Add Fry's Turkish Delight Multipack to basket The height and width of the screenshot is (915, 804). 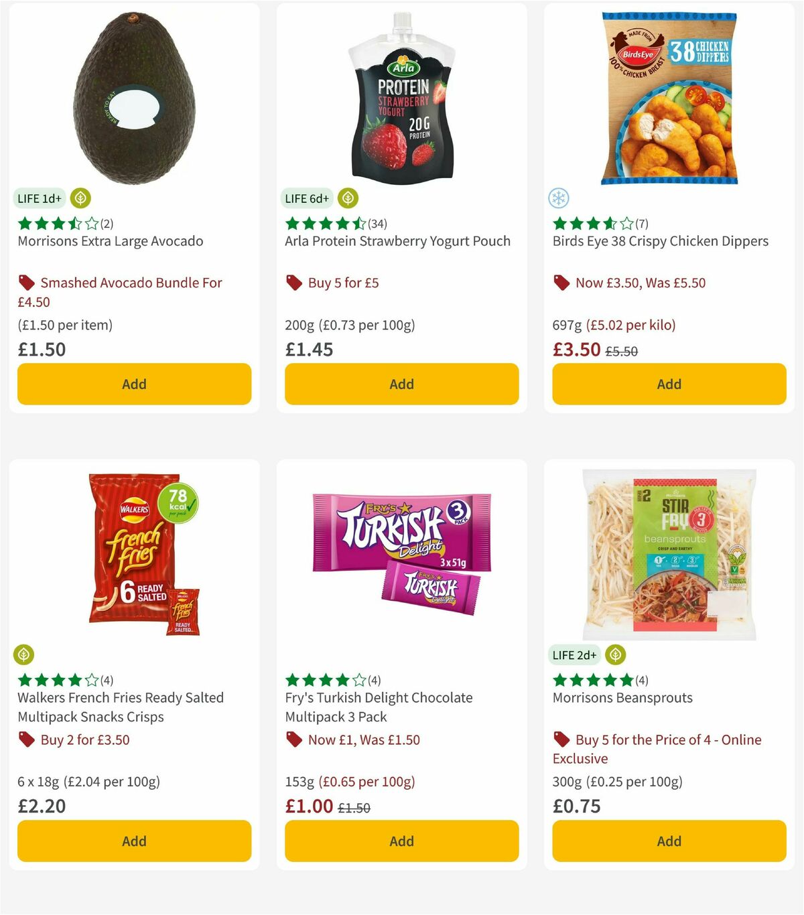click(401, 841)
